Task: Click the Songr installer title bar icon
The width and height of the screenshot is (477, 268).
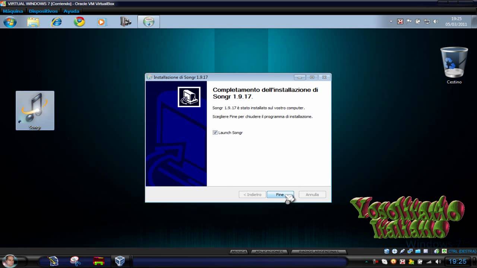Action: [x=150, y=77]
